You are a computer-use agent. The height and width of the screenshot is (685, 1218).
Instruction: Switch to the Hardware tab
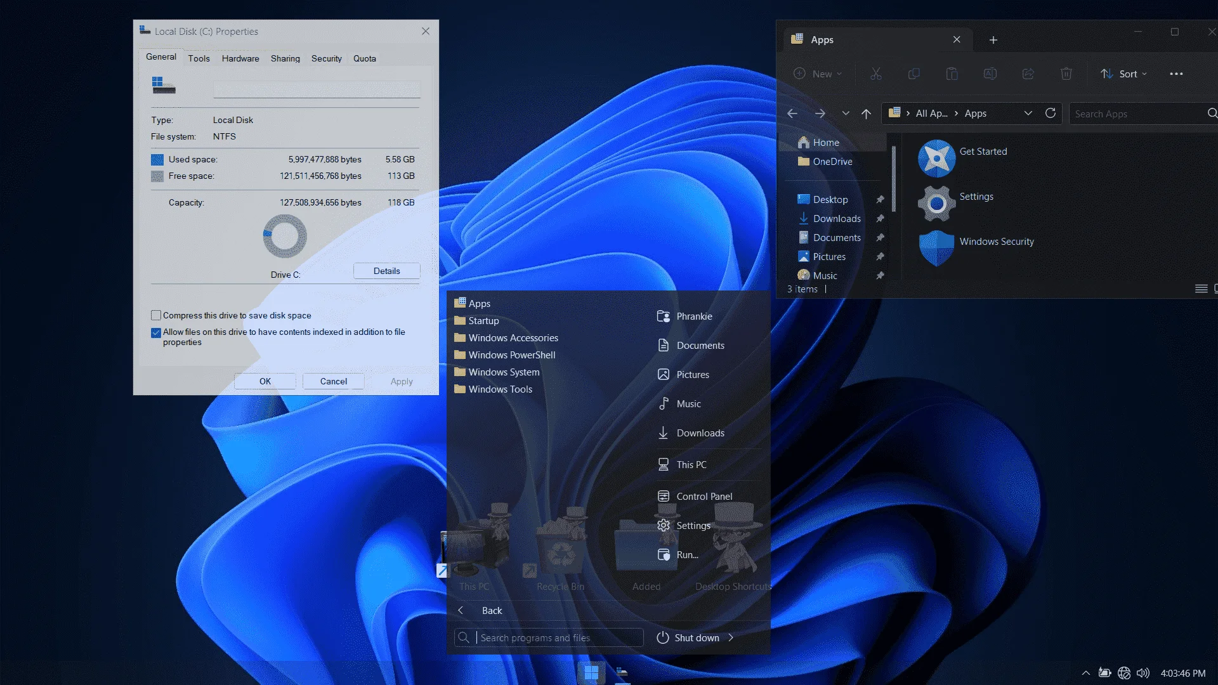[240, 58]
